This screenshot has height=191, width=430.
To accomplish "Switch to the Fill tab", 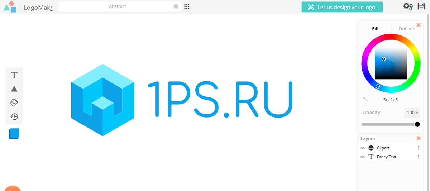I will 375,29.
